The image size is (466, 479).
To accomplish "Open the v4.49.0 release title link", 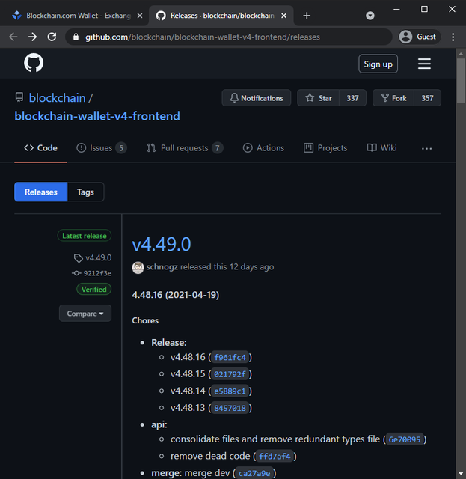I will click(162, 245).
